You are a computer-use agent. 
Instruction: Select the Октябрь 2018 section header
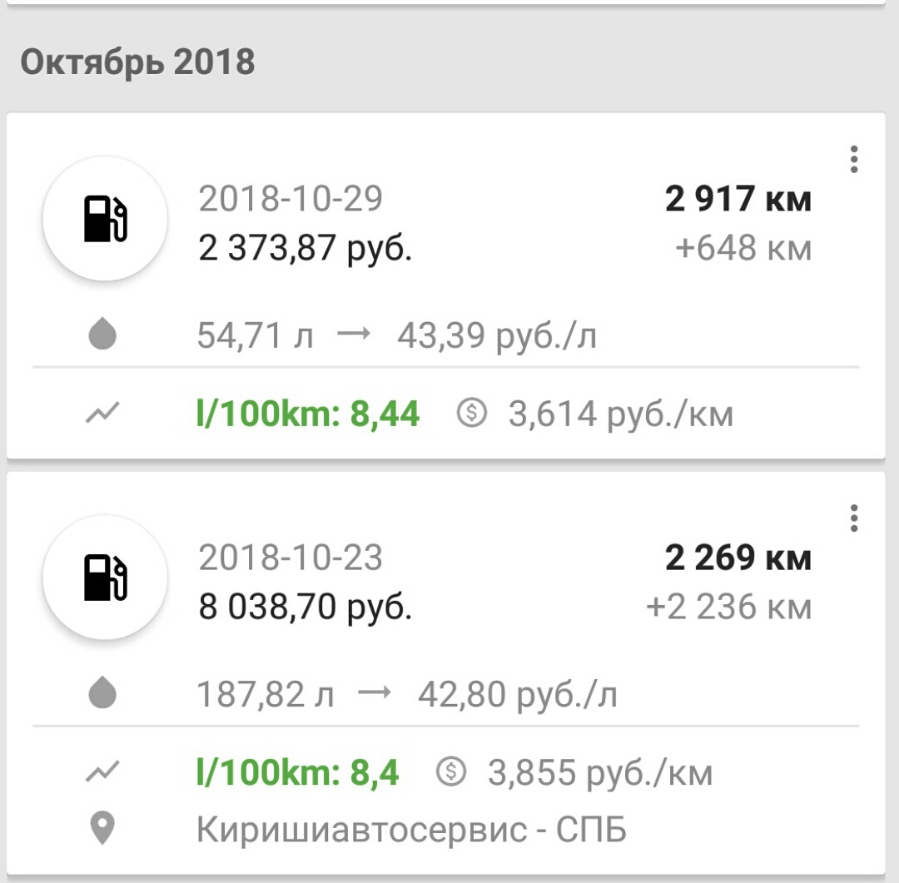[137, 62]
